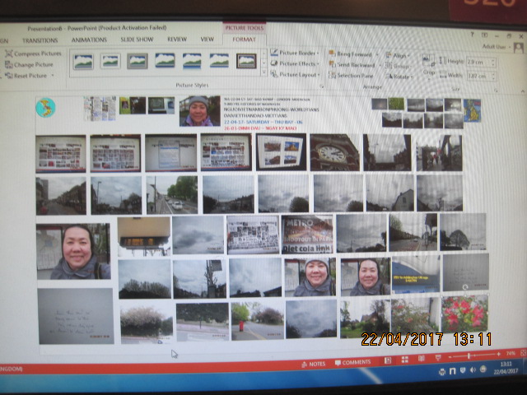Click the Group objects icon

point(389,66)
